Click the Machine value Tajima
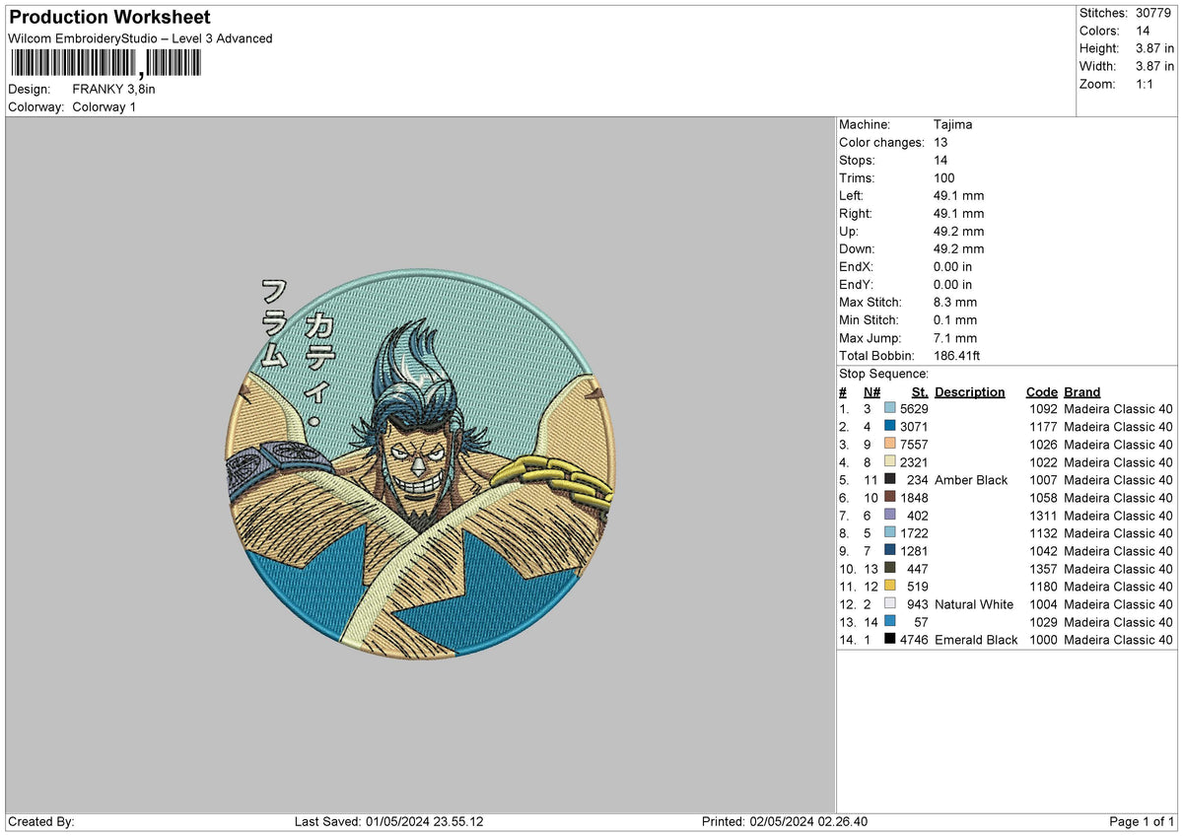 click(954, 124)
